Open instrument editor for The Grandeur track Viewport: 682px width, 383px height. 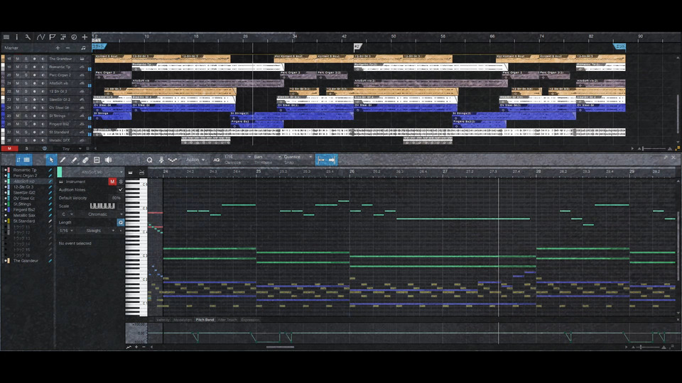82,59
